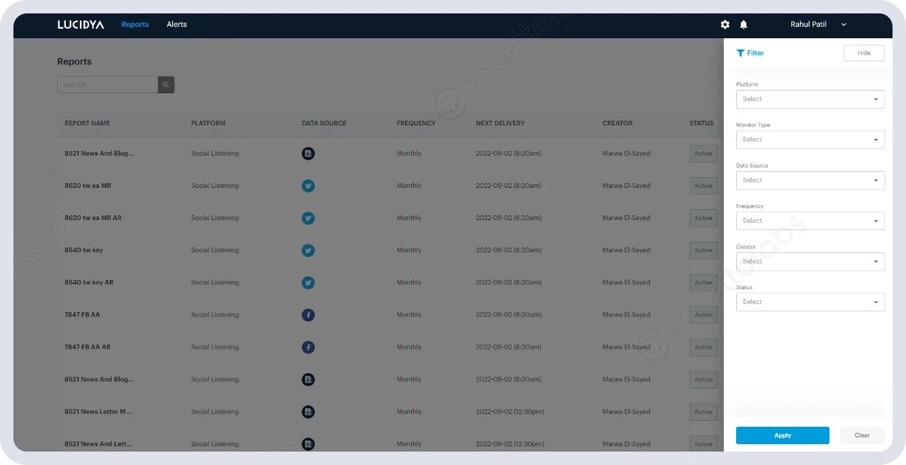Click Twitter icon for 8540 tw key AR
The image size is (906, 465).
tap(308, 282)
